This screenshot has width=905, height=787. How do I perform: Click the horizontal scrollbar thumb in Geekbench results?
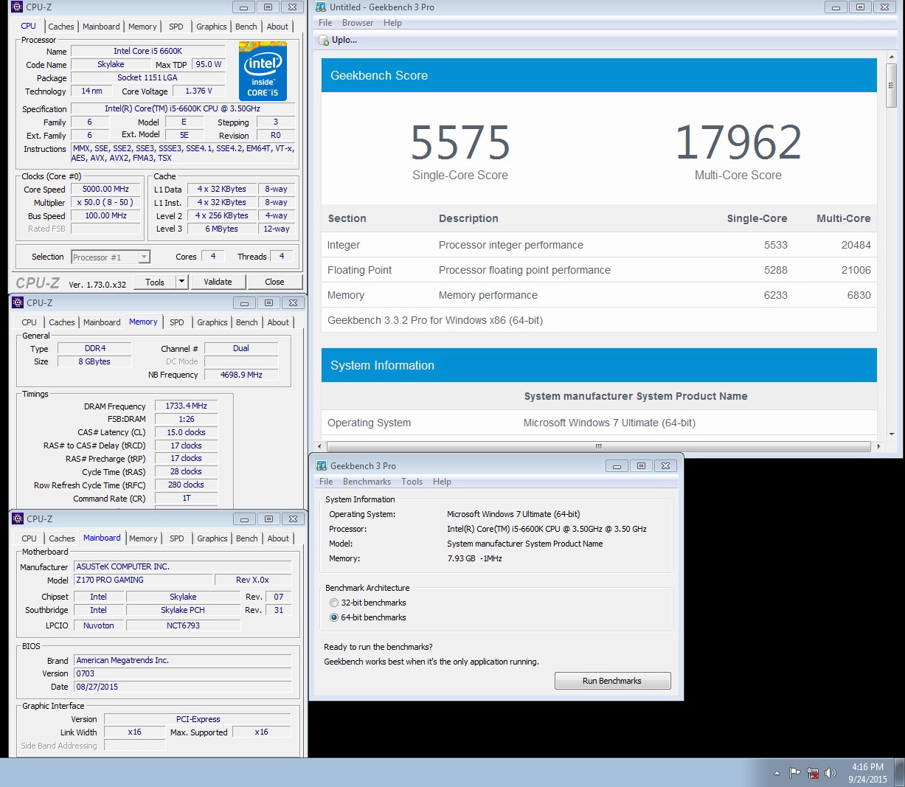pos(599,446)
